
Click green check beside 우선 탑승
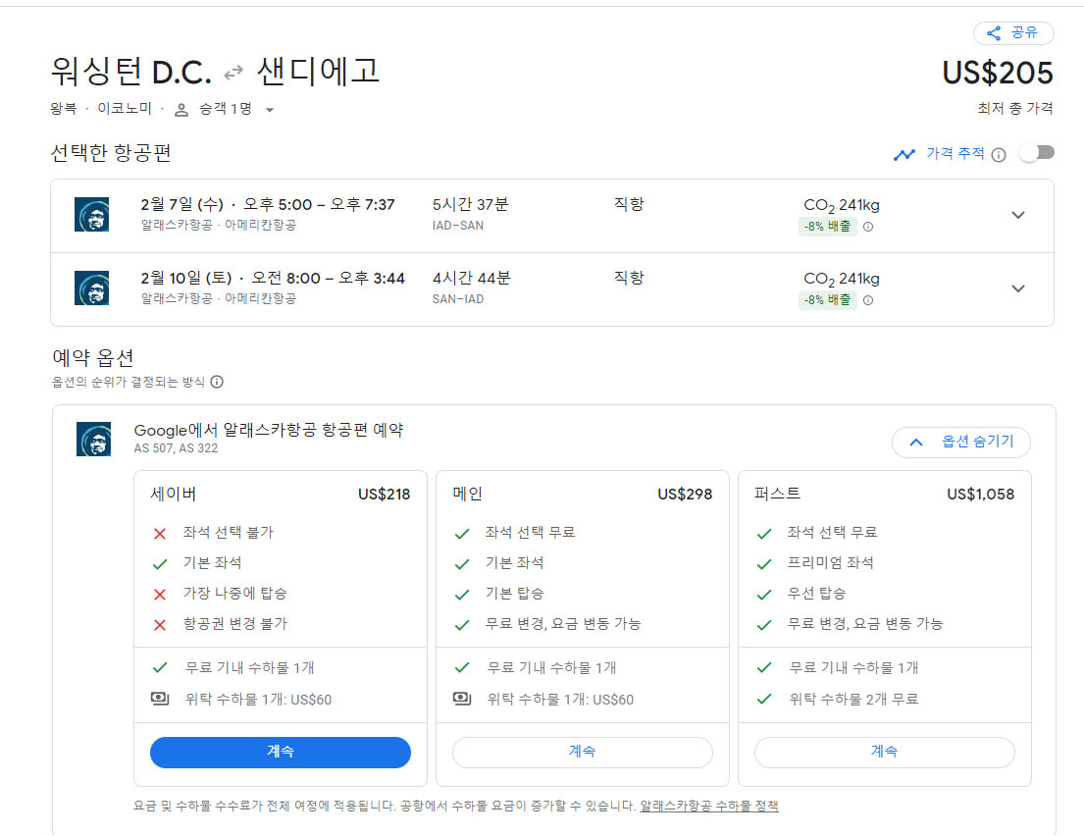[764, 594]
